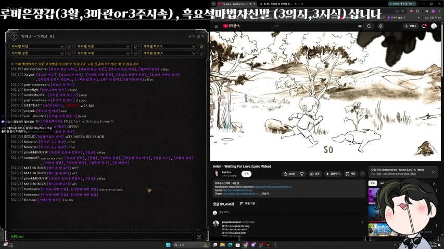Image resolution: width=444 pixels, height=249 pixels.
Task: Select the 모두 recommendation filter chip
Action: tap(372, 183)
